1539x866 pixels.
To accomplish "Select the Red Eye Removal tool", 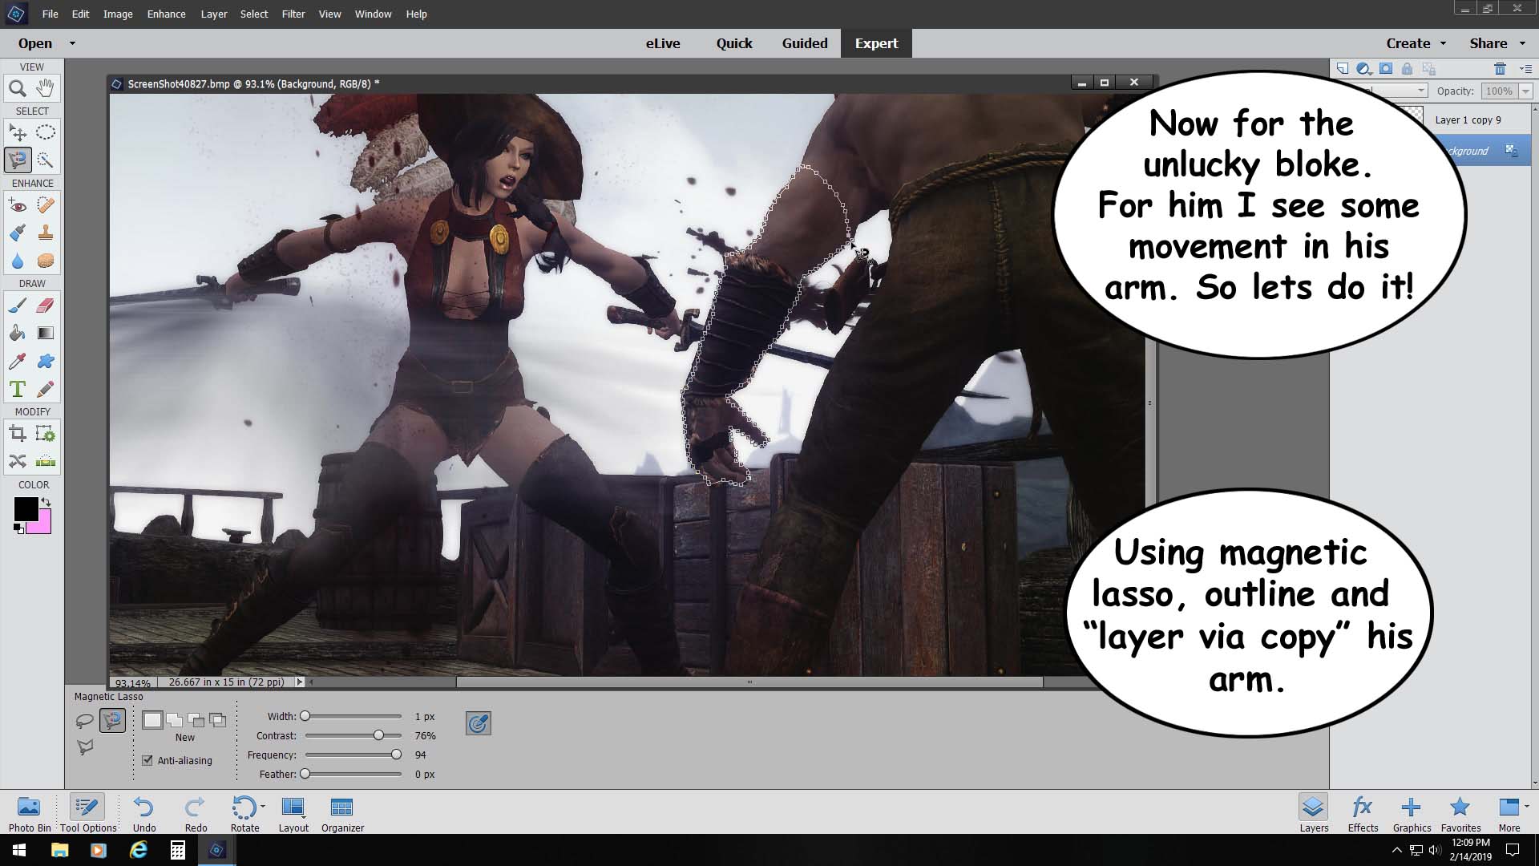I will point(18,205).
